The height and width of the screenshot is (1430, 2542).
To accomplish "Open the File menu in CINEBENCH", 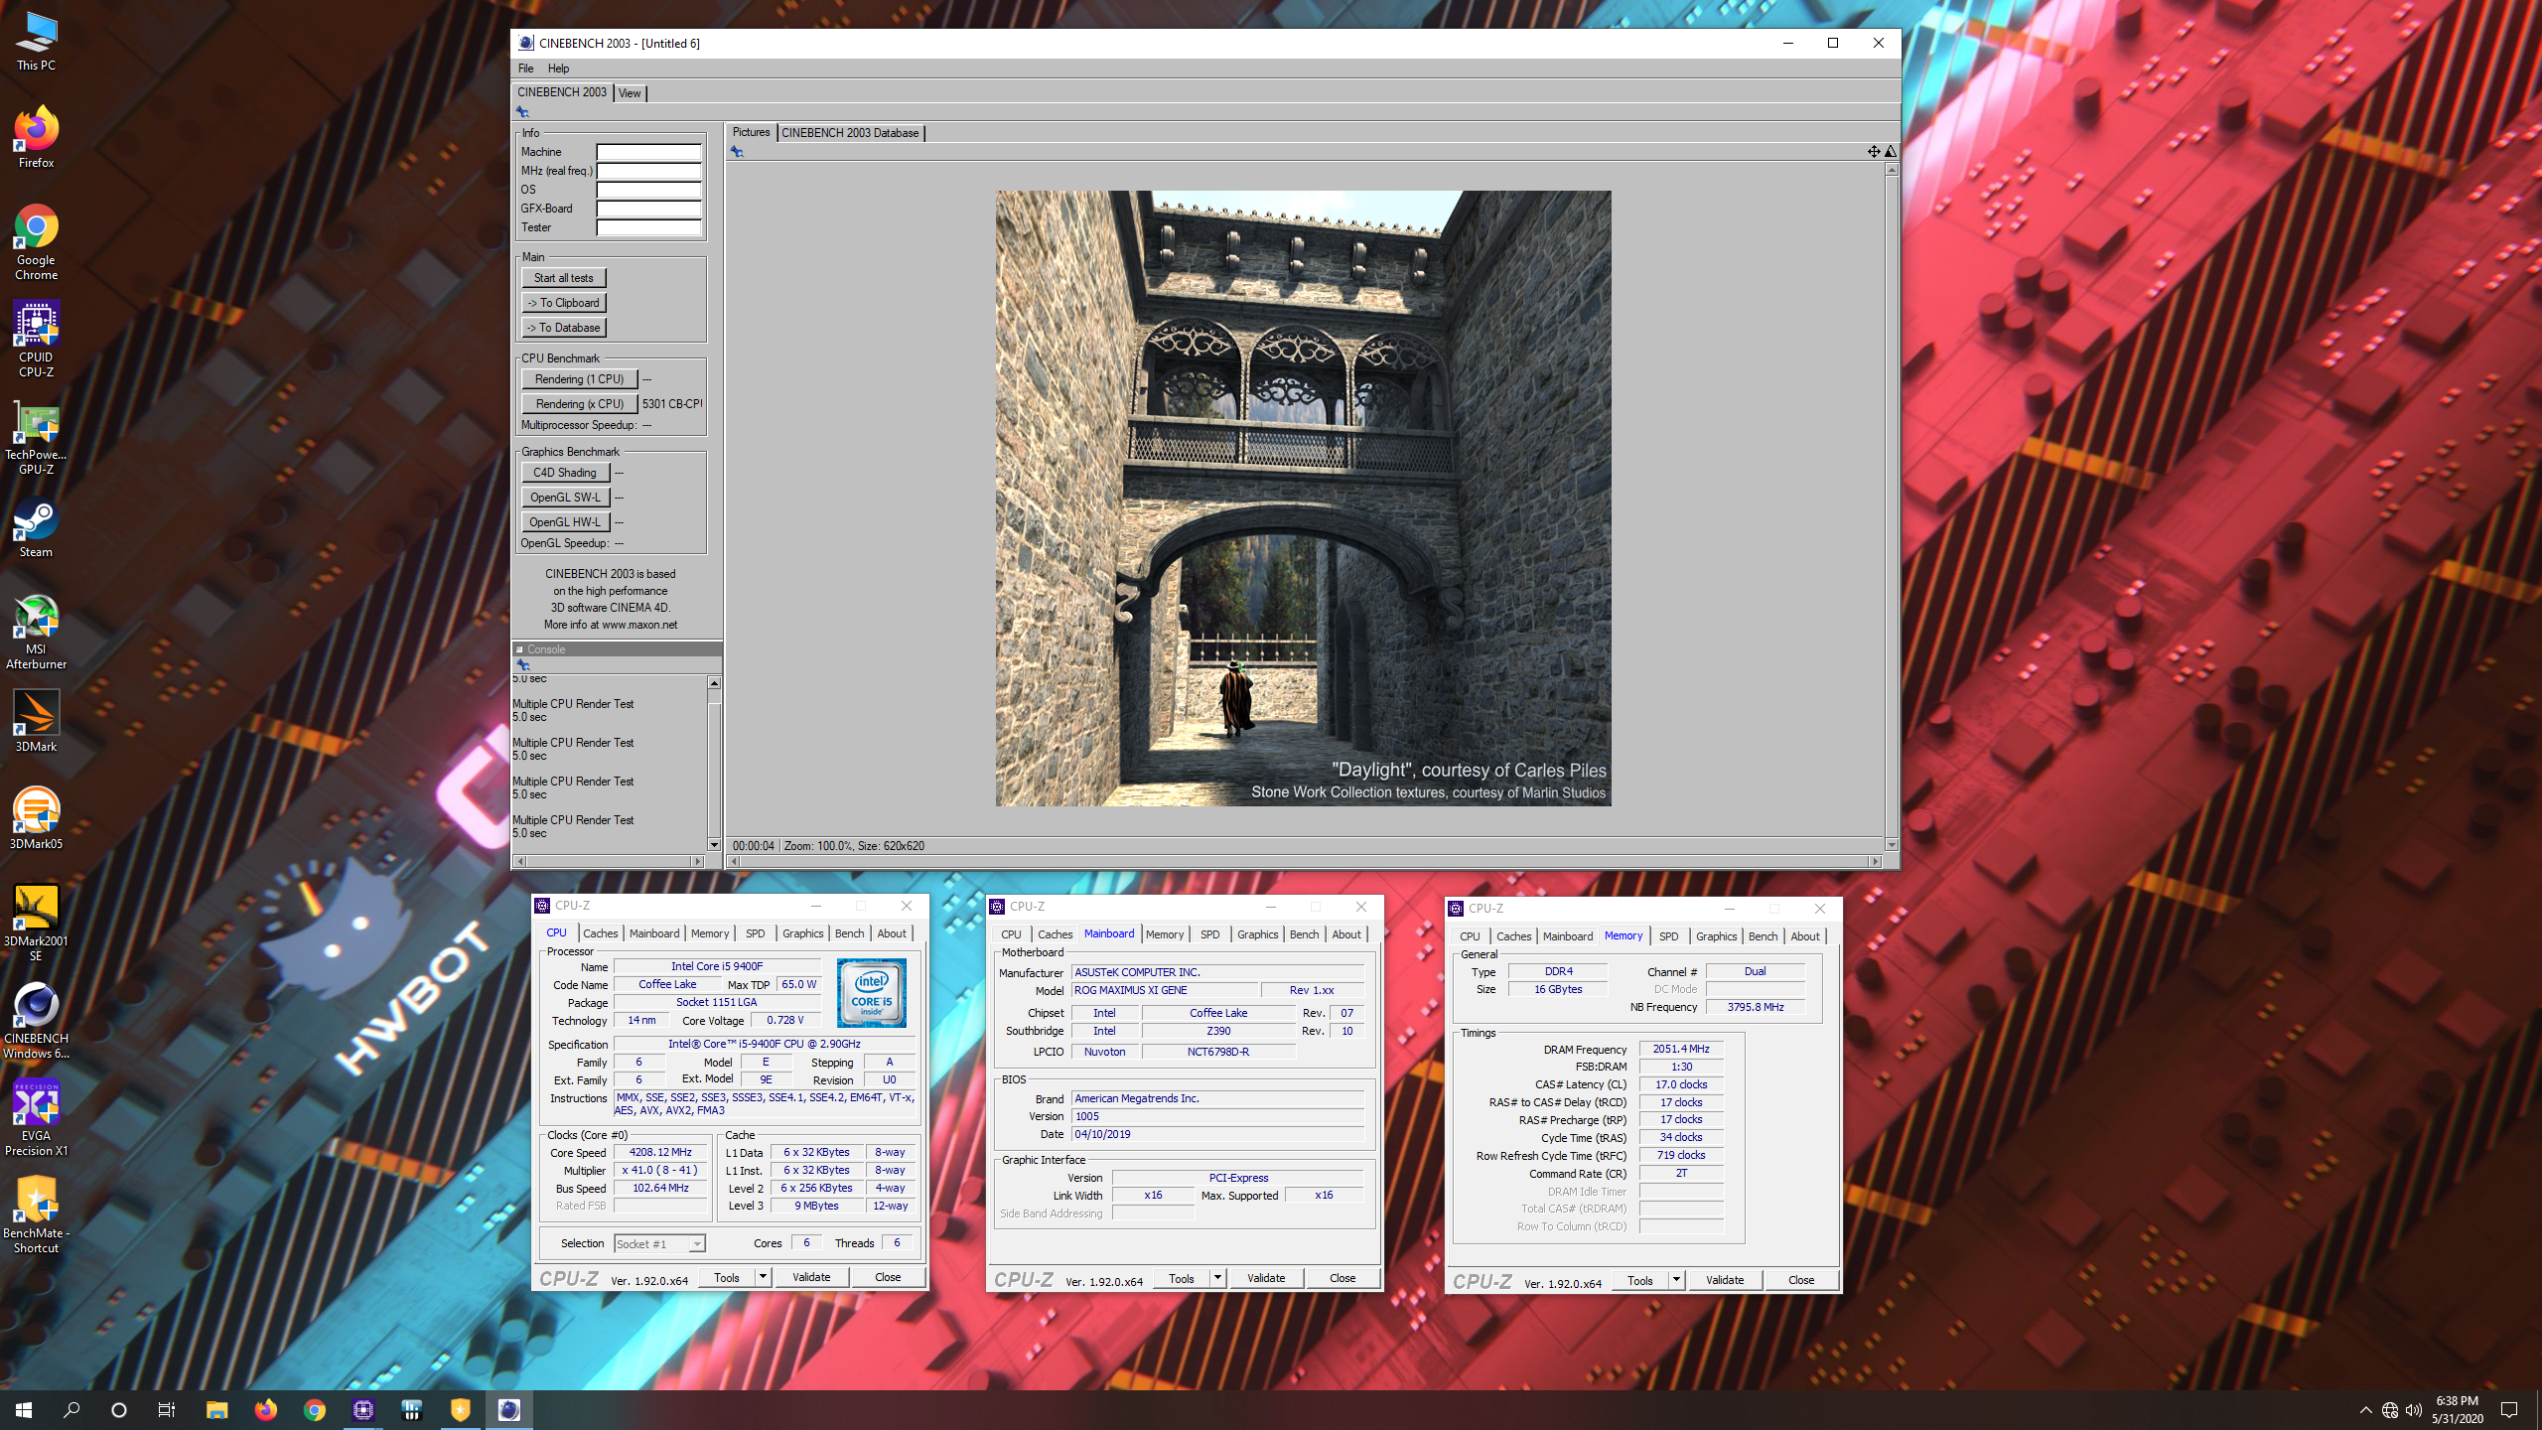I will coord(525,69).
